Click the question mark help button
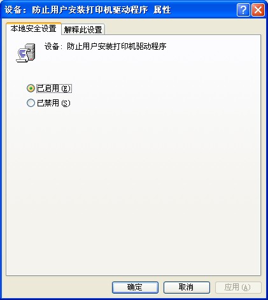 click(x=243, y=10)
